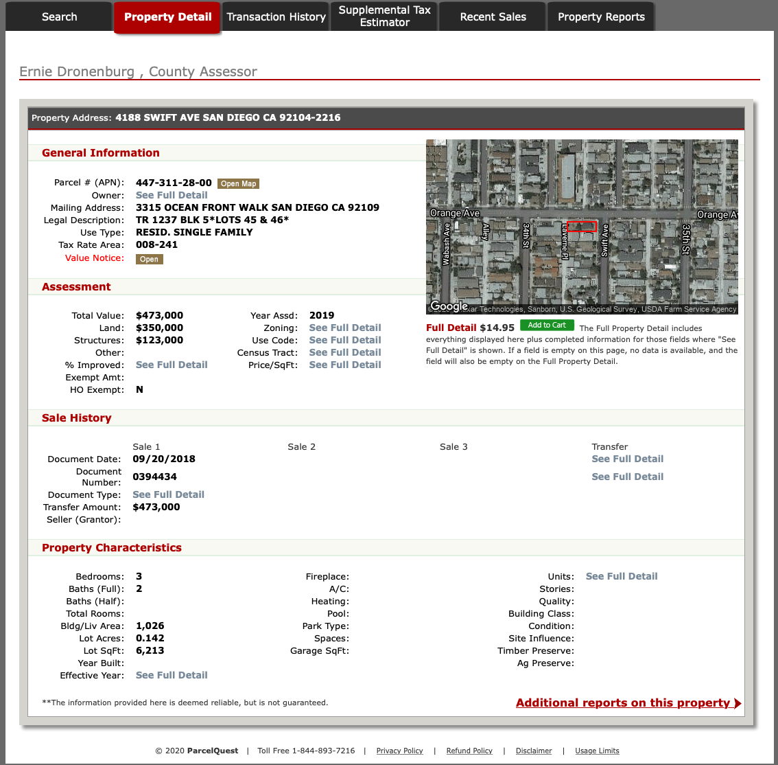Open the Owner's See Full Detail link
Image resolution: width=778 pixels, height=765 pixels.
click(171, 195)
